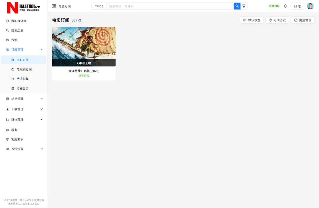Click the 默认设置 button
Image resolution: width=319 pixels, height=208 pixels.
(252, 20)
